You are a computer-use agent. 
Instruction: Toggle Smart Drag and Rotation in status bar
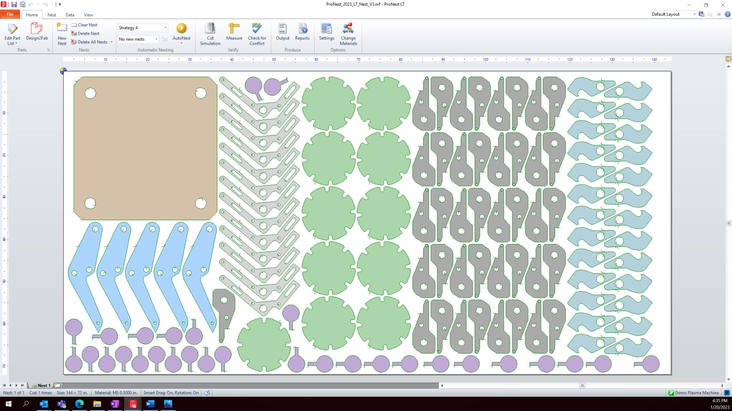pos(171,393)
